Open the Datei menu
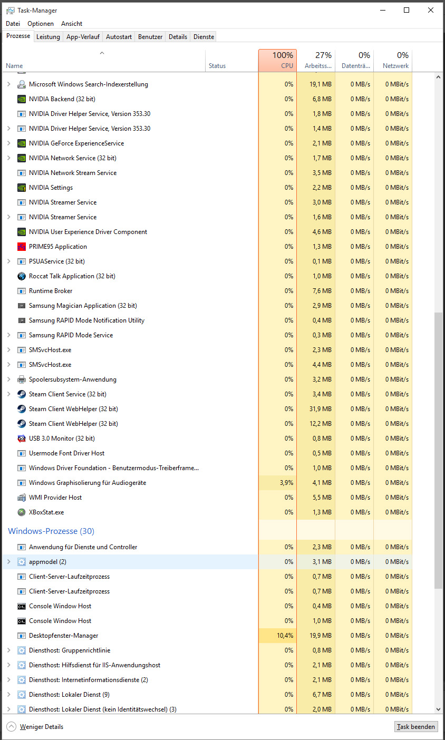Viewport: 445px width, 740px height. (13, 24)
